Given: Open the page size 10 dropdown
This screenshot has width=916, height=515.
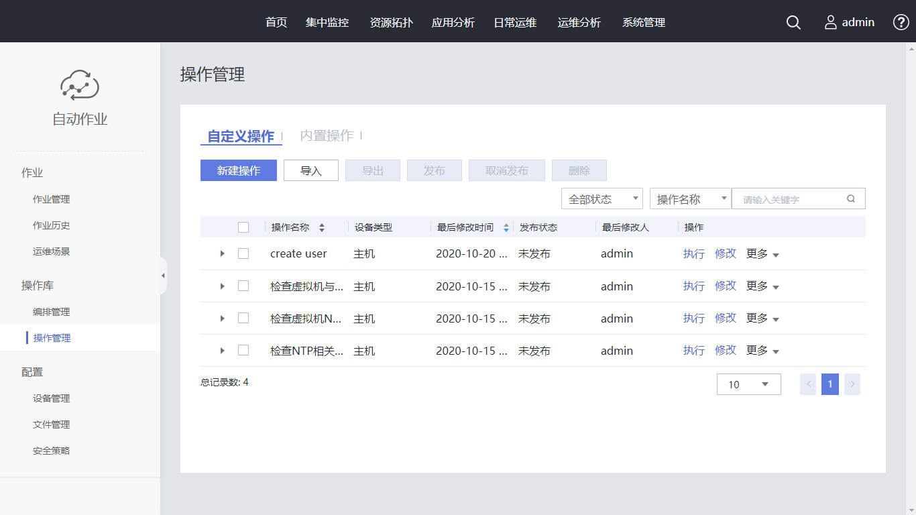Looking at the screenshot, I should click(x=748, y=384).
